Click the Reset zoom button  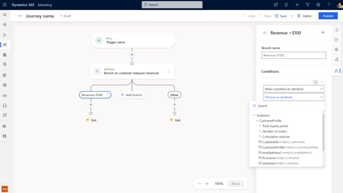coord(236,184)
